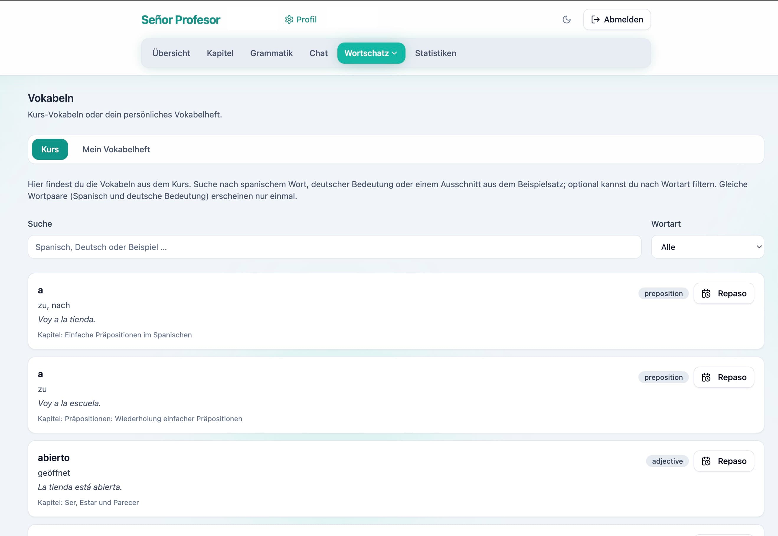The width and height of the screenshot is (778, 536).
Task: Click the calendar icon in the 'zu, nach' card
Action: 706,293
